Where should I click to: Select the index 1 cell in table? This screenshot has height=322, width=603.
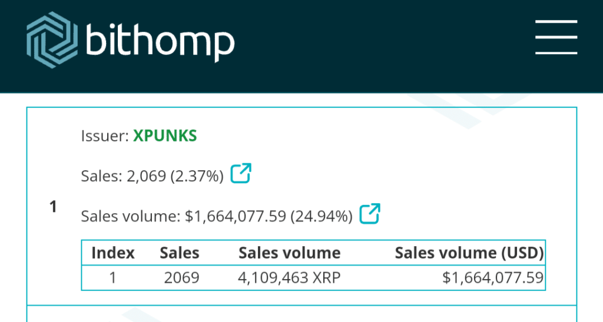click(113, 277)
